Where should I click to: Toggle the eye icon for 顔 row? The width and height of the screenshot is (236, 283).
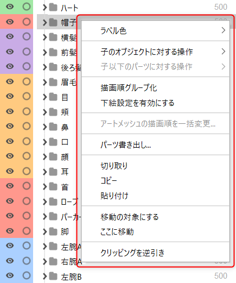pyautogui.click(x=10, y=156)
